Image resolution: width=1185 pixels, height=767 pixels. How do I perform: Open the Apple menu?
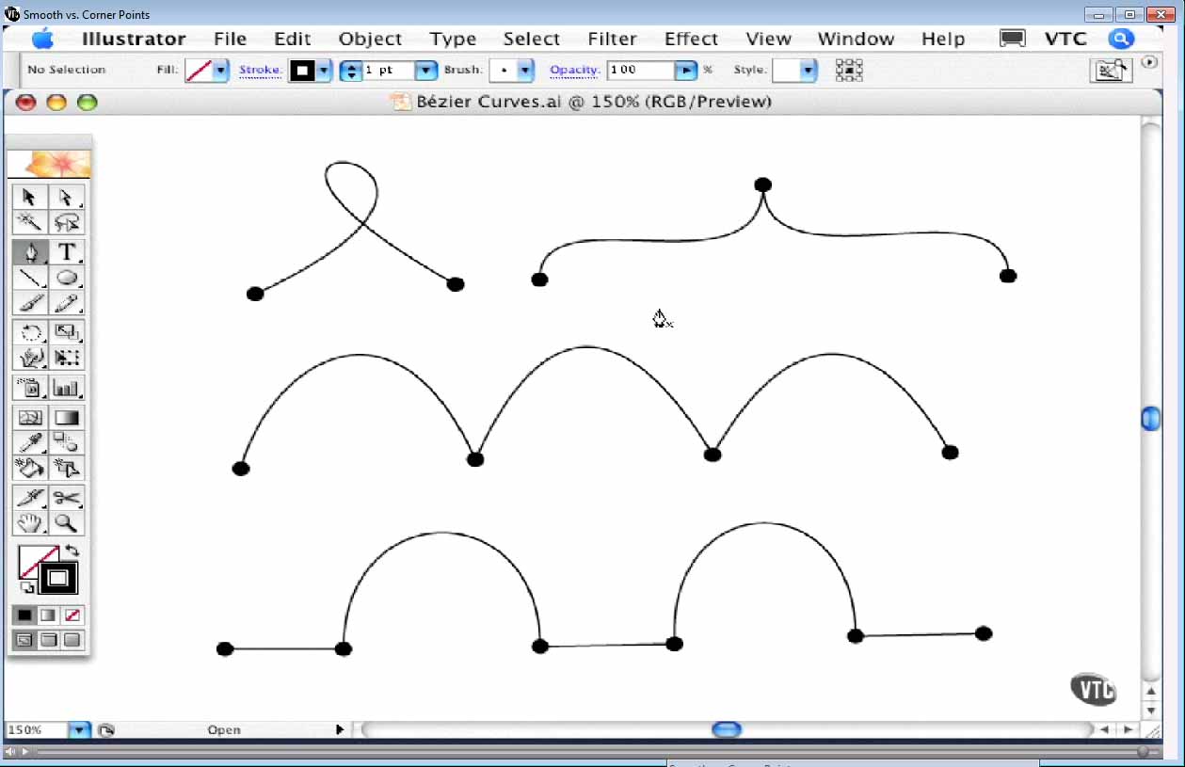coord(42,39)
